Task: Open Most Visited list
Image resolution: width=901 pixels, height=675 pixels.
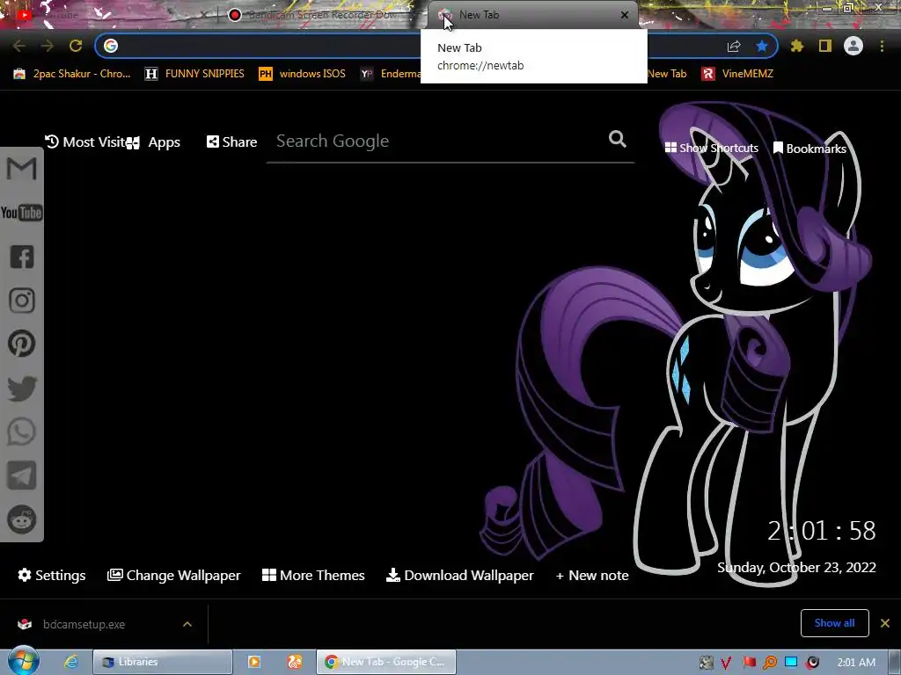Action: pyautogui.click(x=85, y=142)
